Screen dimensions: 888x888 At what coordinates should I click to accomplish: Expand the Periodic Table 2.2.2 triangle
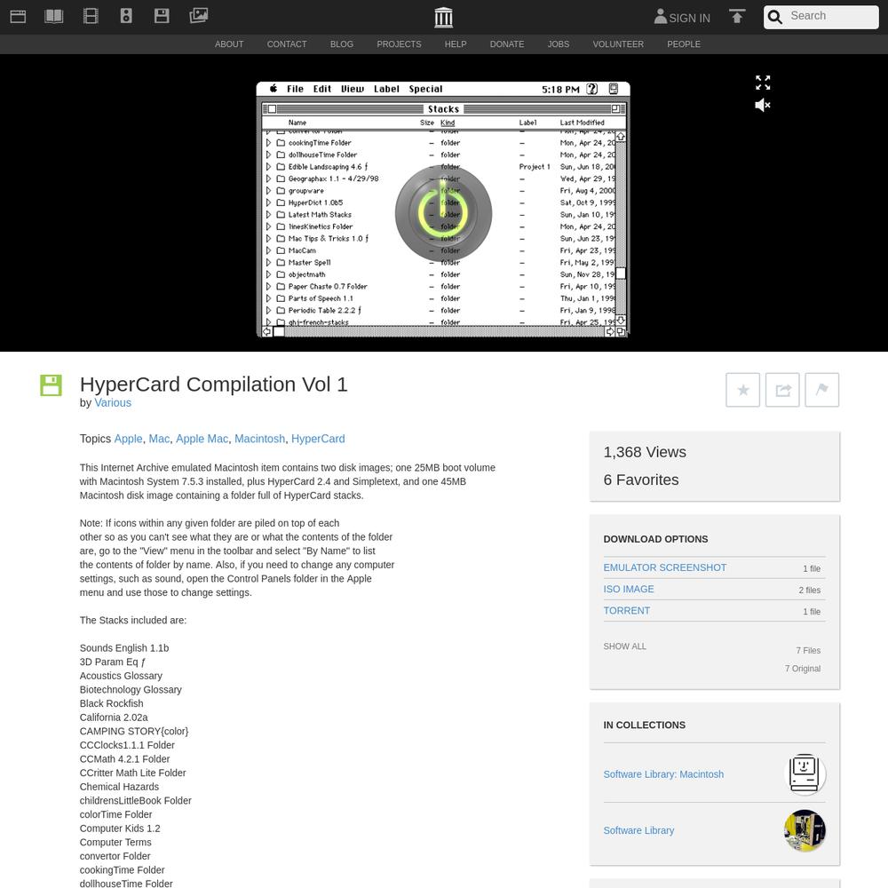(x=268, y=310)
